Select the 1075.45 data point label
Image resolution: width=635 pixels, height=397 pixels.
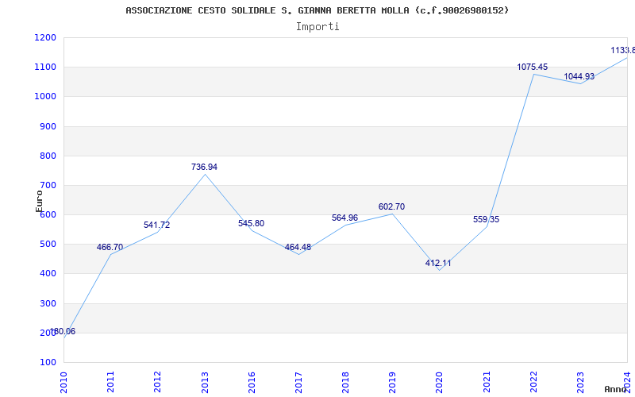(532, 67)
